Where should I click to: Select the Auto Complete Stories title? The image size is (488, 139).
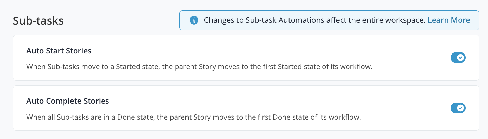tap(67, 101)
